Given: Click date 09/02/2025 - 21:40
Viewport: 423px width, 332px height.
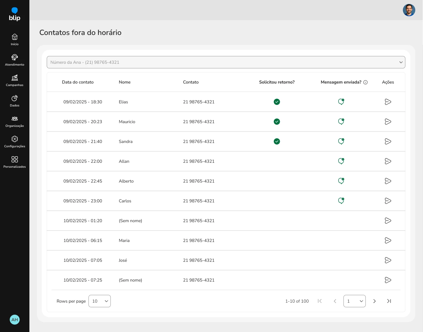Looking at the screenshot, I should (x=83, y=141).
